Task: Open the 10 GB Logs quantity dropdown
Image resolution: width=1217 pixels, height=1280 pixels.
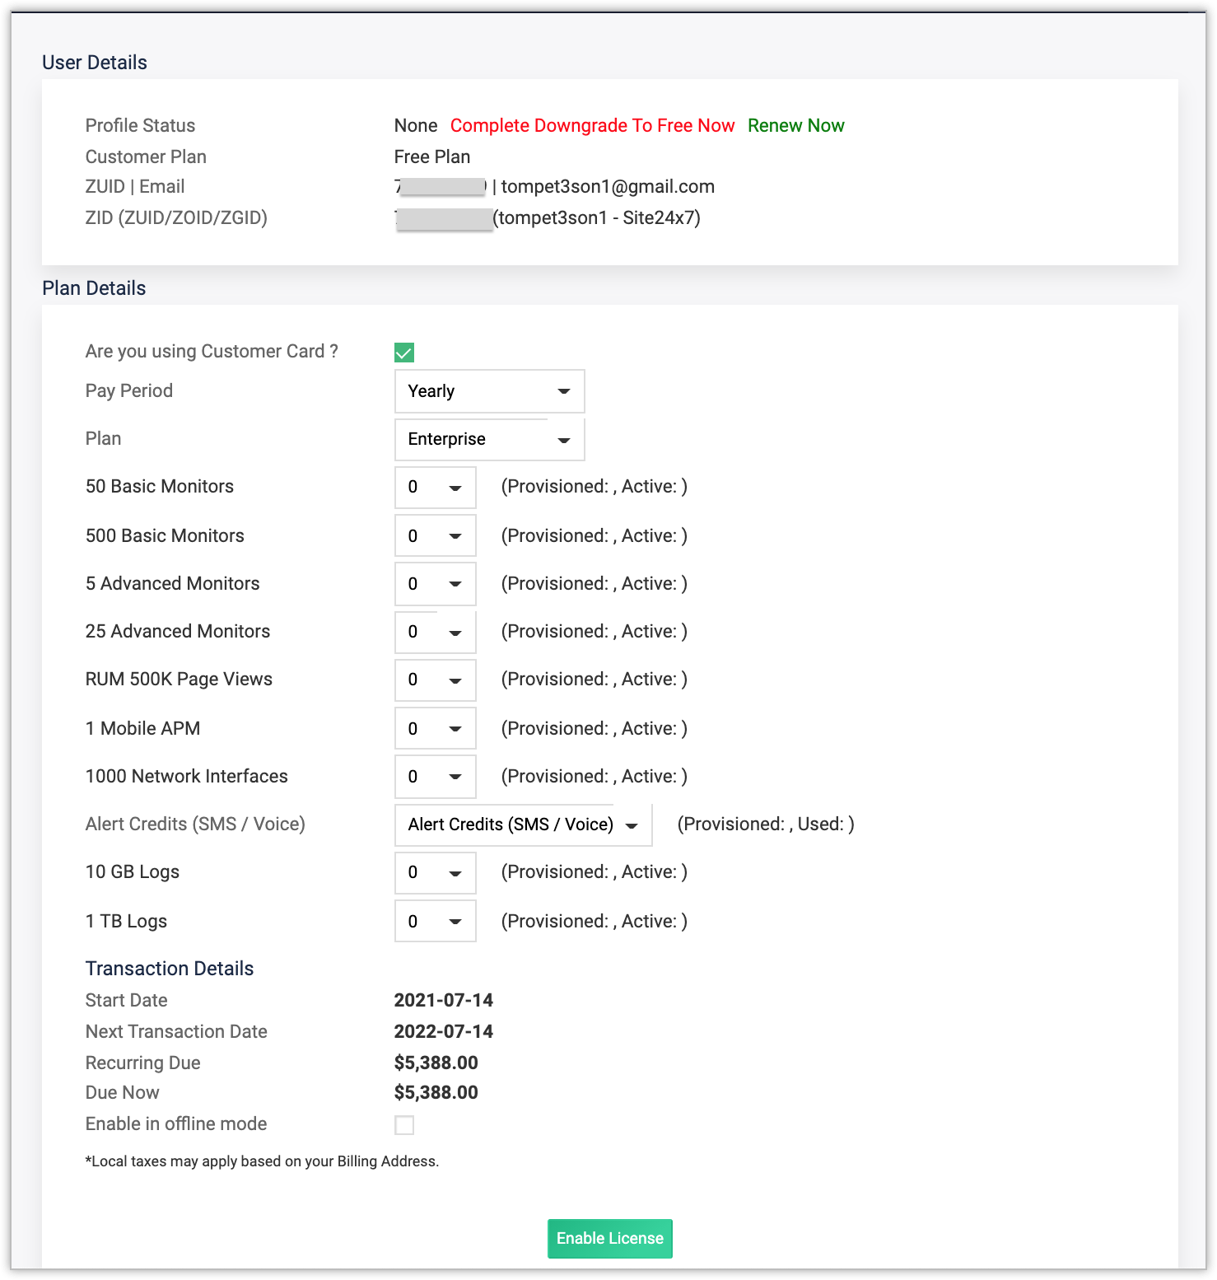Action: (435, 872)
